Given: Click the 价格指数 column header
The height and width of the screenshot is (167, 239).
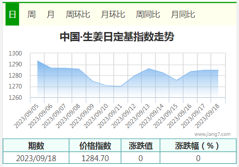Looking at the screenshot, I should (x=95, y=145).
